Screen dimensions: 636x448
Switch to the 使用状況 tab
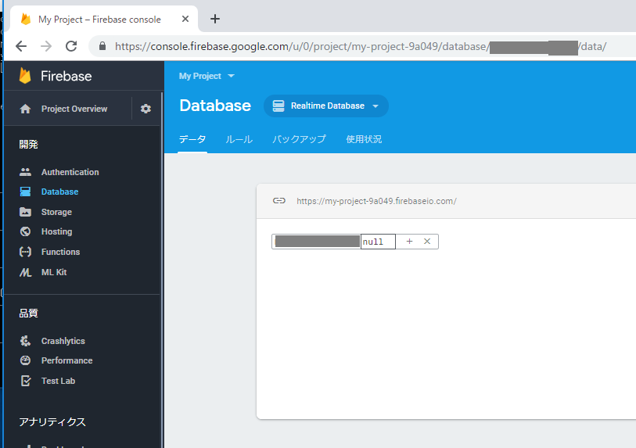[x=364, y=139]
